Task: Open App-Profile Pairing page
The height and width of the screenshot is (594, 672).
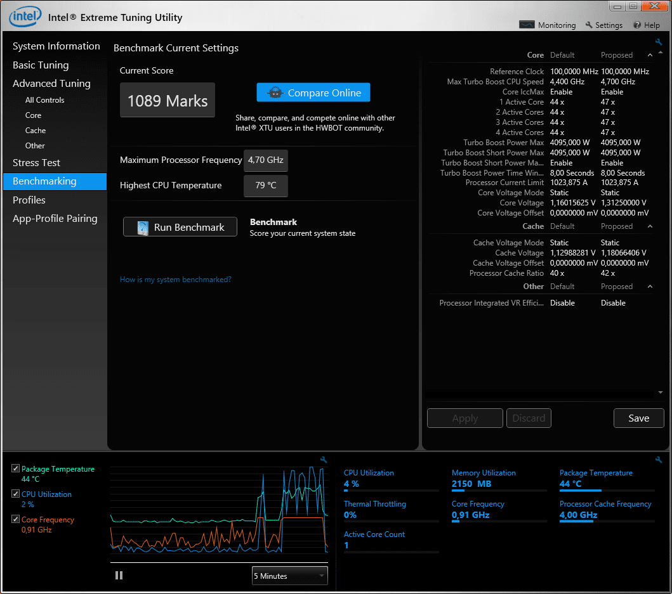Action: (55, 219)
